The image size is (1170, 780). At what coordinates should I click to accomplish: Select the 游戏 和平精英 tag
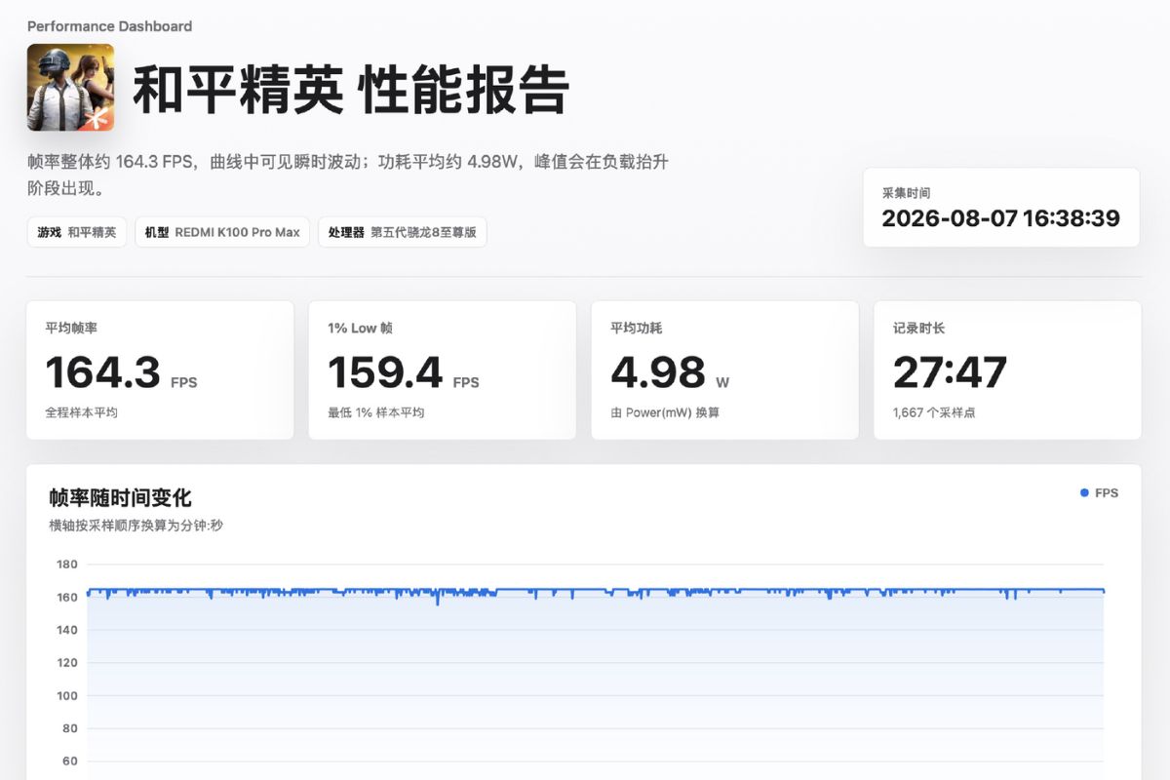pos(77,232)
